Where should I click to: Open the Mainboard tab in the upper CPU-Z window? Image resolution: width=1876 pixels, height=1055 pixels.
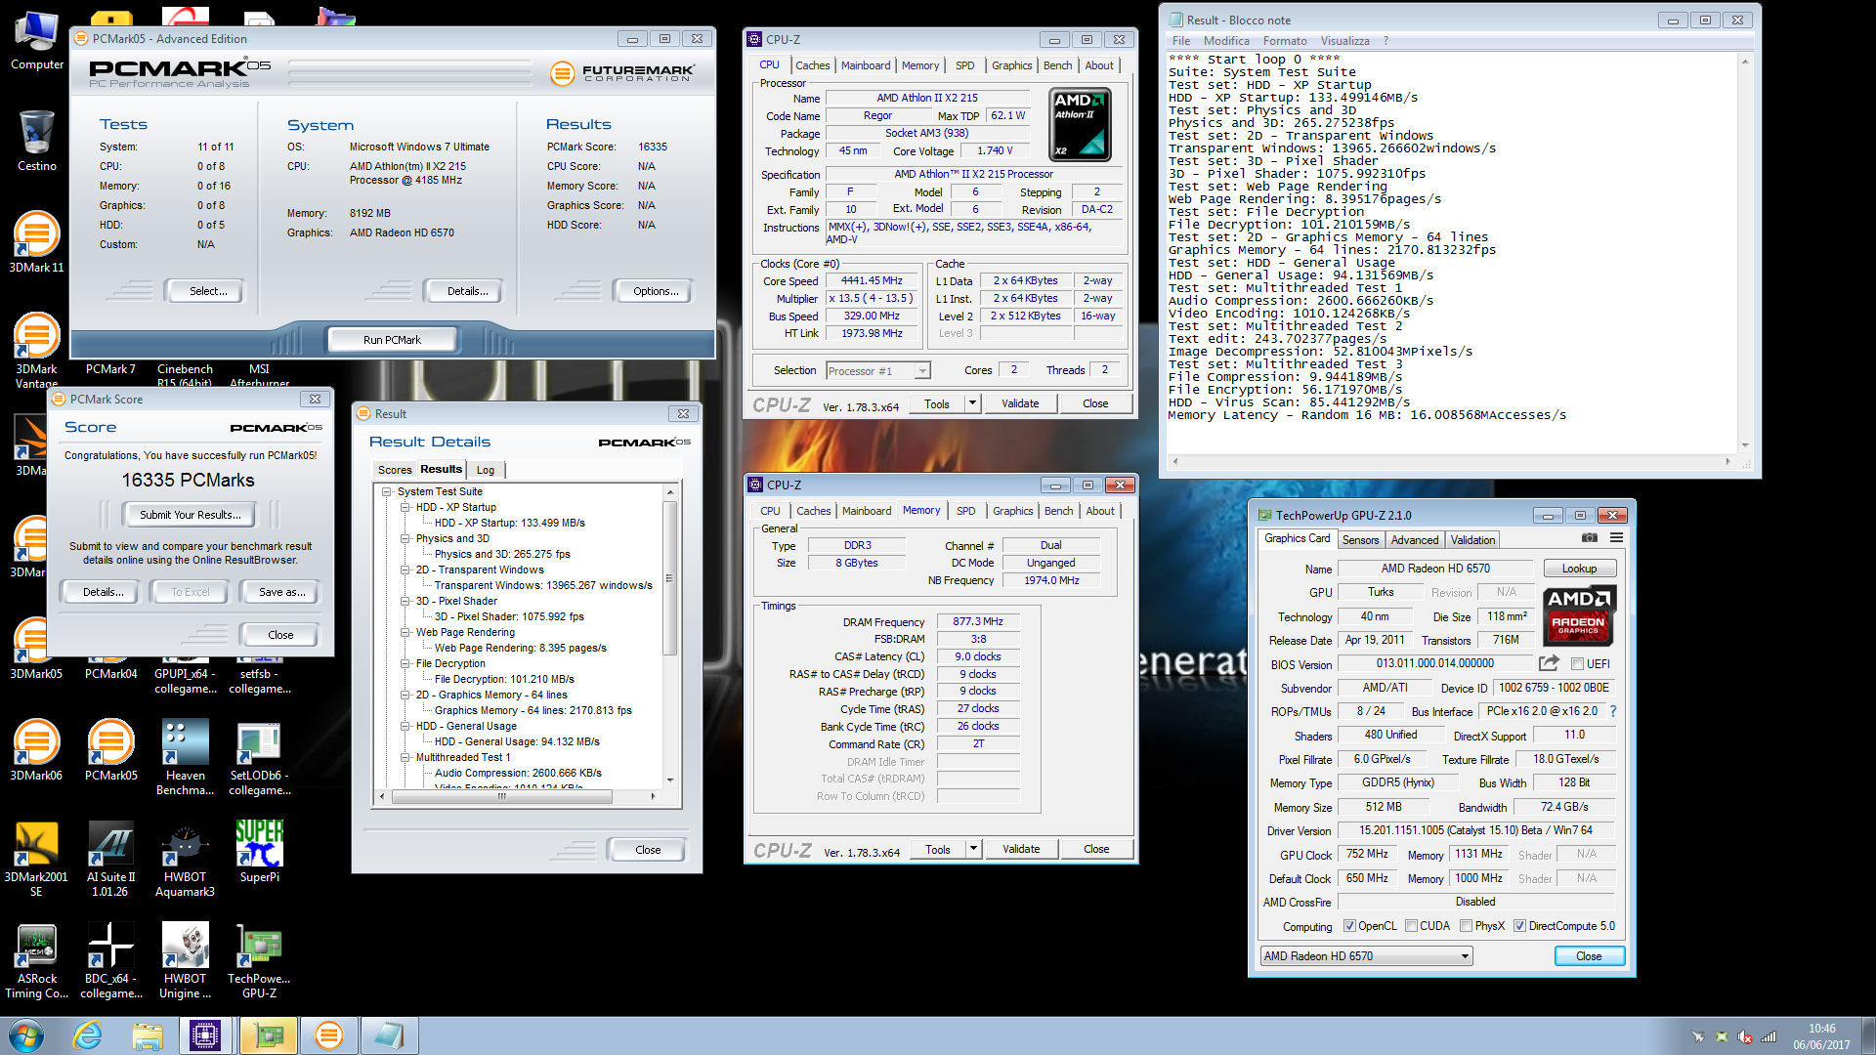click(x=866, y=65)
